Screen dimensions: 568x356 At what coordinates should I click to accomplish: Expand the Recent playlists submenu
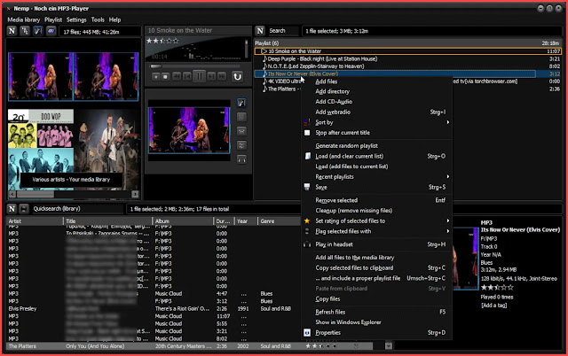pos(447,176)
